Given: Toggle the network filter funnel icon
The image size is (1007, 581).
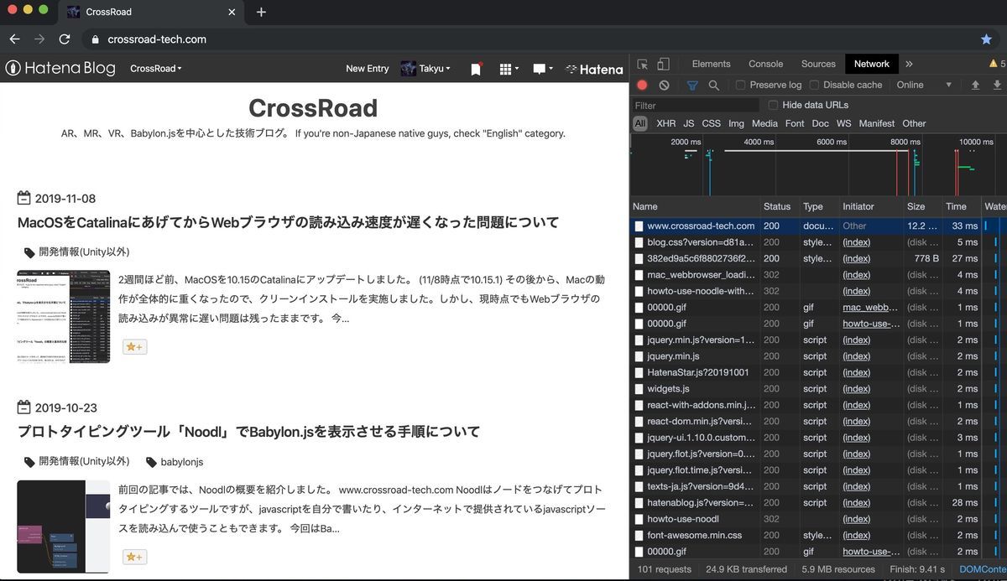Looking at the screenshot, I should click(x=692, y=85).
